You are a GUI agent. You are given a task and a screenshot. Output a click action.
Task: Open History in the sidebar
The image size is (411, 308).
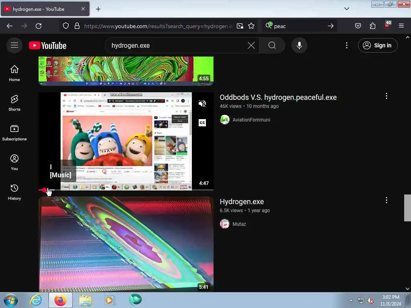[14, 192]
